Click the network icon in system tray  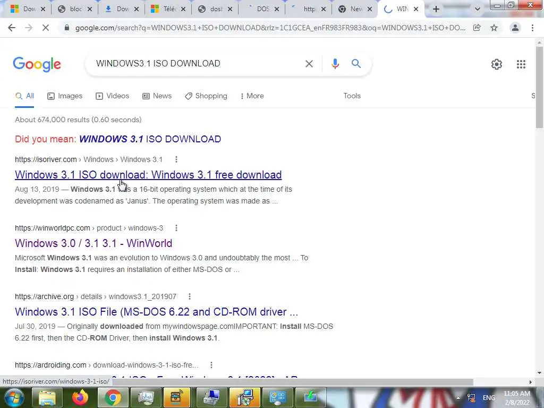click(471, 398)
